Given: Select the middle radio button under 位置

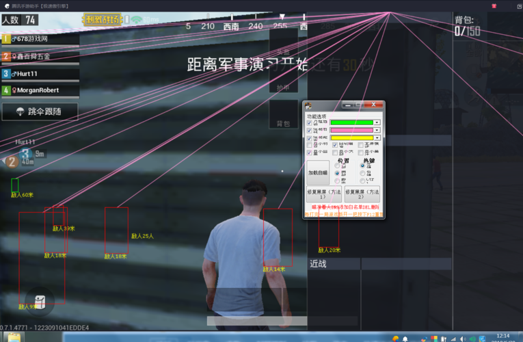Looking at the screenshot, I should (336, 174).
